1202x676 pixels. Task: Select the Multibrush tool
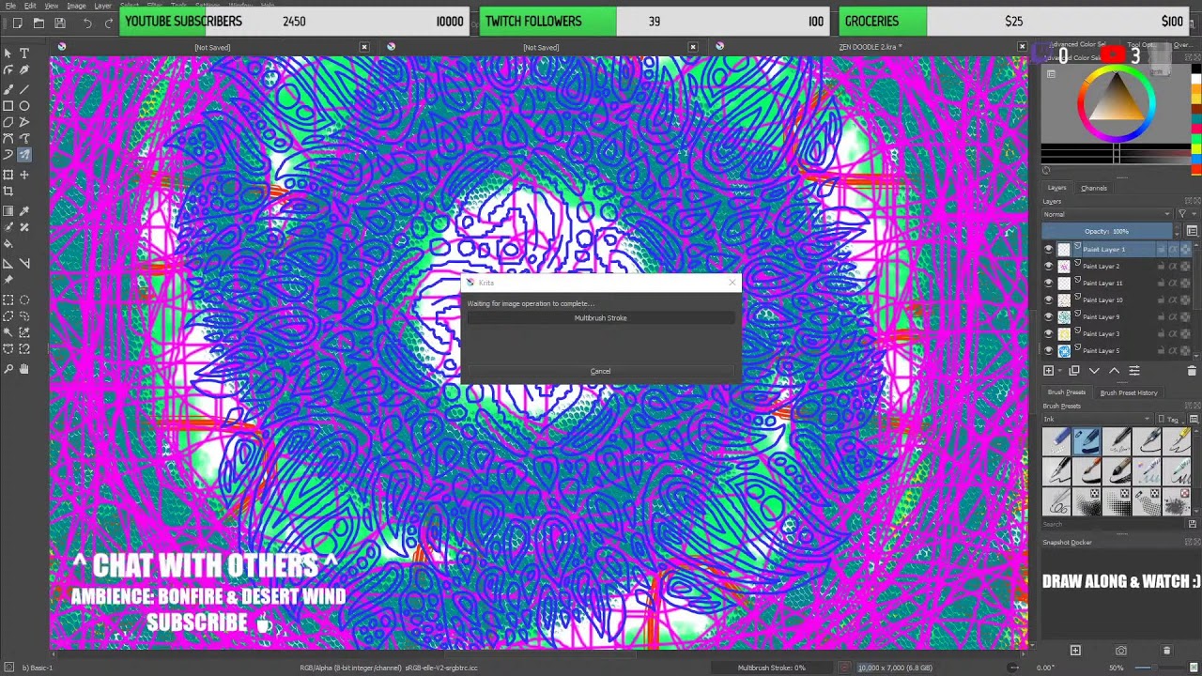coord(24,155)
